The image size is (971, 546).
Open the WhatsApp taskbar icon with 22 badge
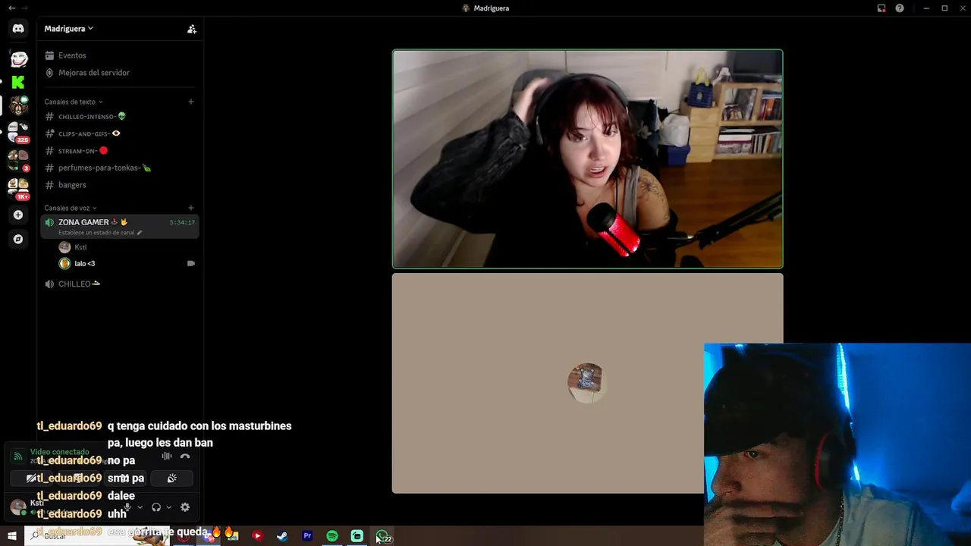[382, 536]
